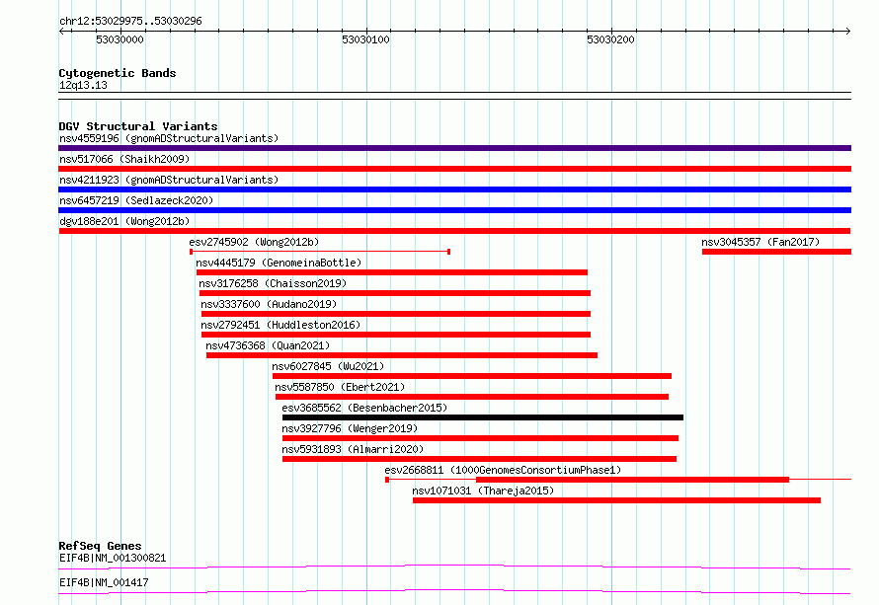Open the EIF4B|NM_001417 transcript label

(x=104, y=582)
